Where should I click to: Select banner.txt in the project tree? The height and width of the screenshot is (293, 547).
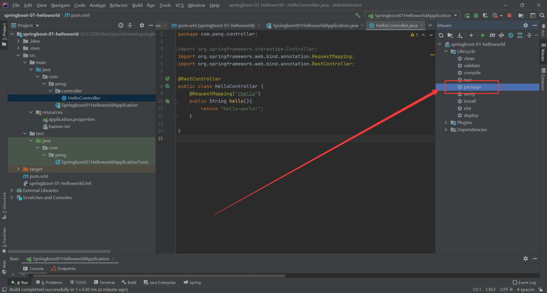tap(59, 126)
